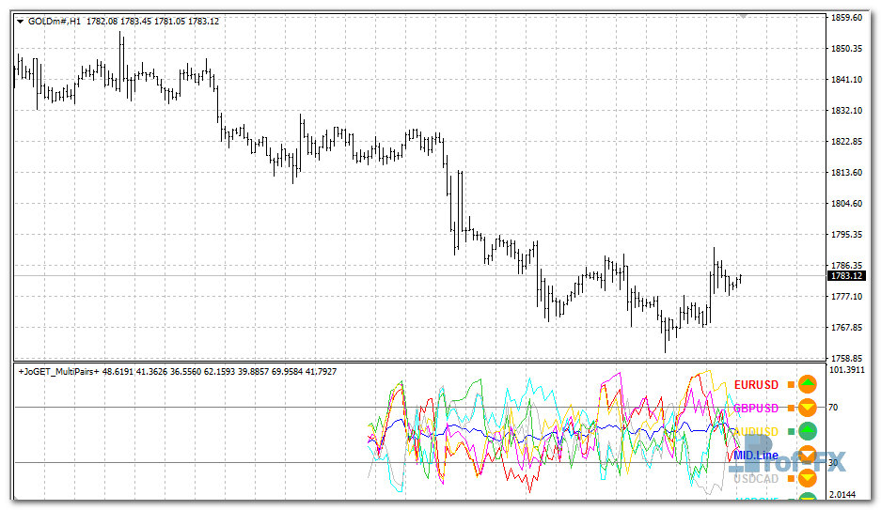Screen dimensions: 881x510
Task: Click the small orange square beside EURUSD
Action: point(792,384)
